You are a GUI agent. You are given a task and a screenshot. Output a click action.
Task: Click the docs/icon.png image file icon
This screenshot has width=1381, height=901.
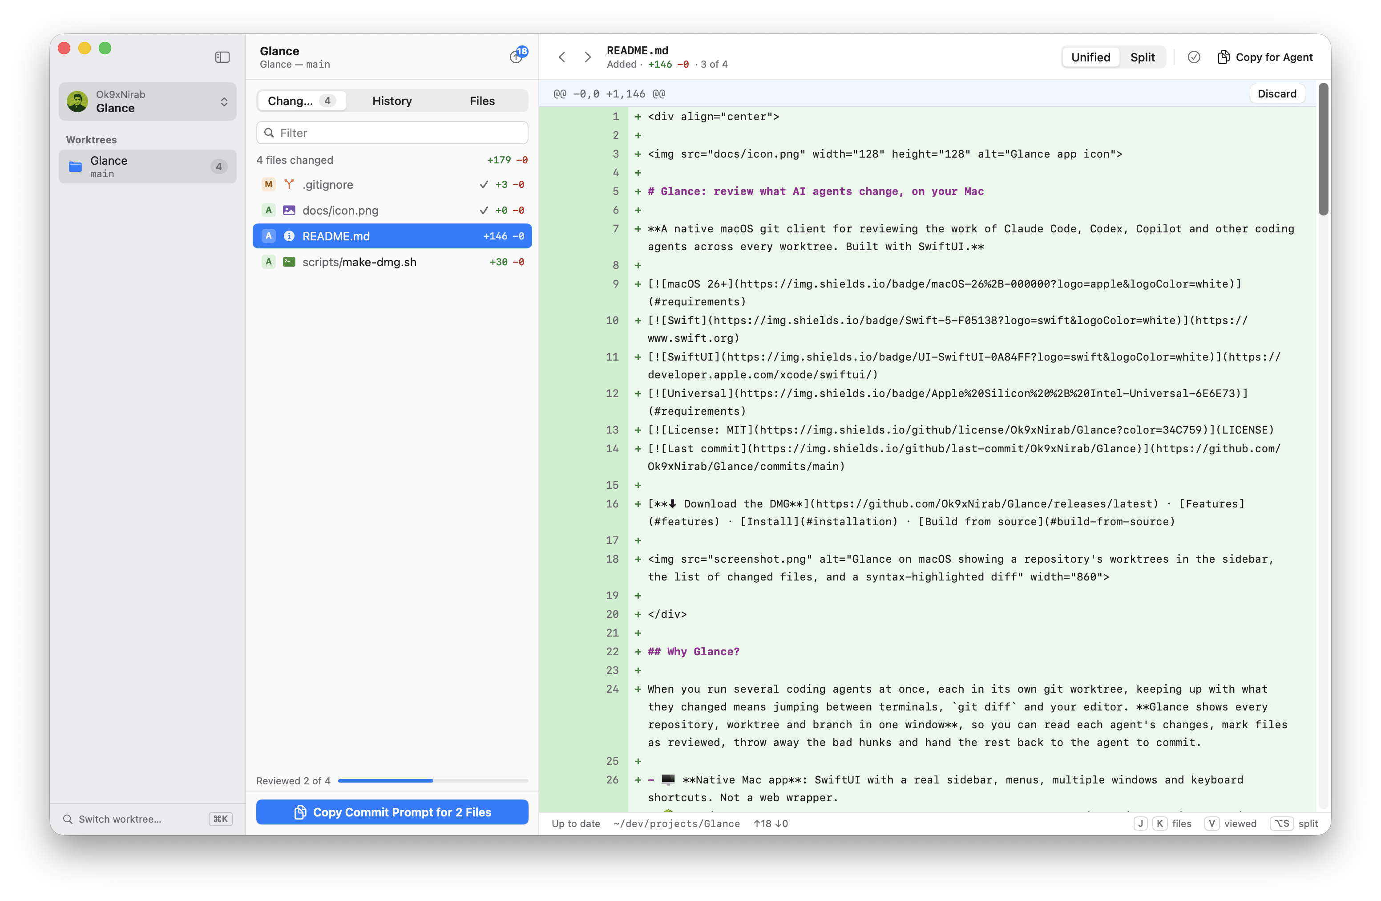pos(289,210)
